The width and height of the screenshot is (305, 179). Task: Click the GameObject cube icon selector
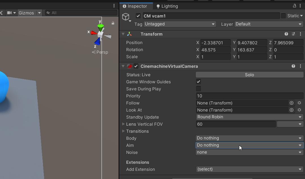tap(126, 17)
